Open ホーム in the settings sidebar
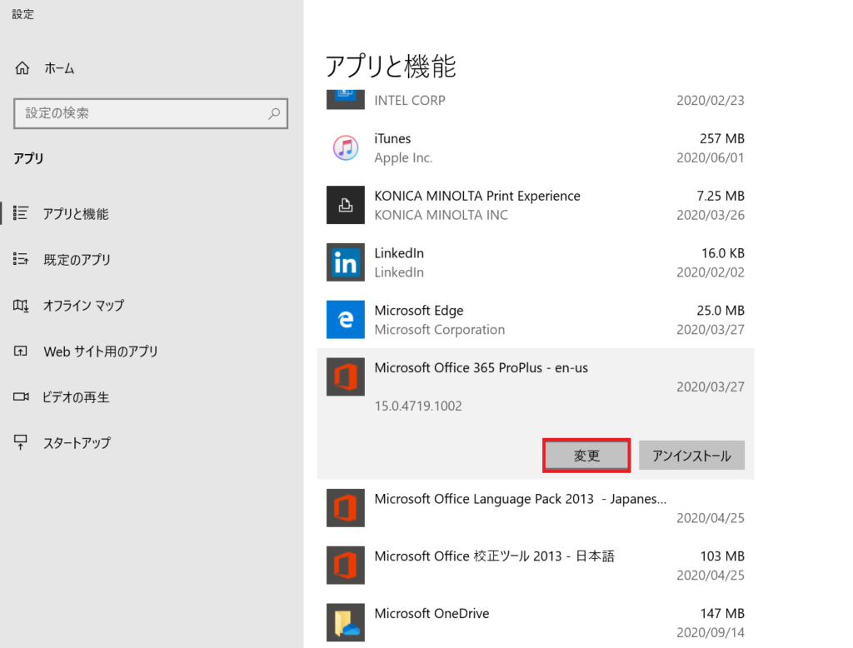 (59, 68)
